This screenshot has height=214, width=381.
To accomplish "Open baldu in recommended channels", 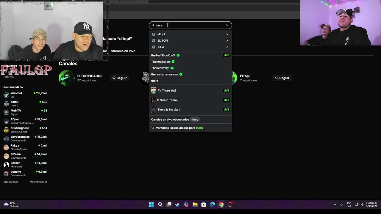I will click(x=25, y=103).
